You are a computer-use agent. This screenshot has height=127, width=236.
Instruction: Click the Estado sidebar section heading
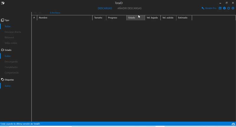point(8,50)
